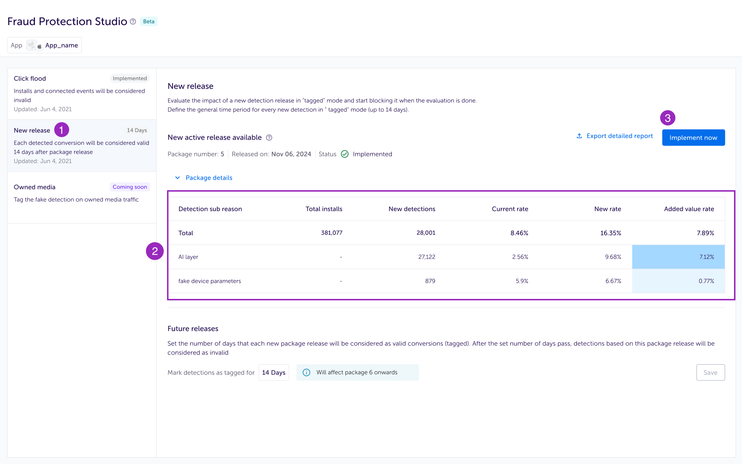Click the Save button
Screen dimensions: 742x464
point(710,373)
